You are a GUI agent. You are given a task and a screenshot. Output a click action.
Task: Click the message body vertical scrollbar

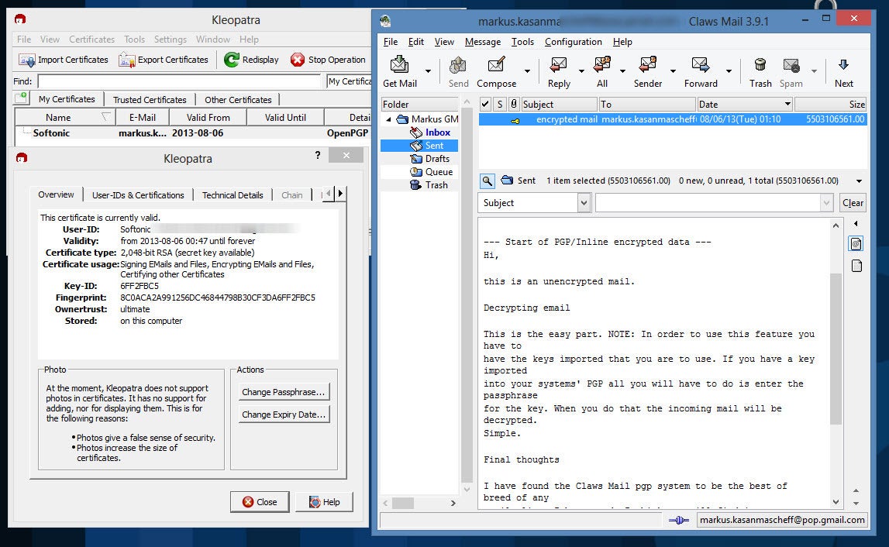click(x=836, y=349)
